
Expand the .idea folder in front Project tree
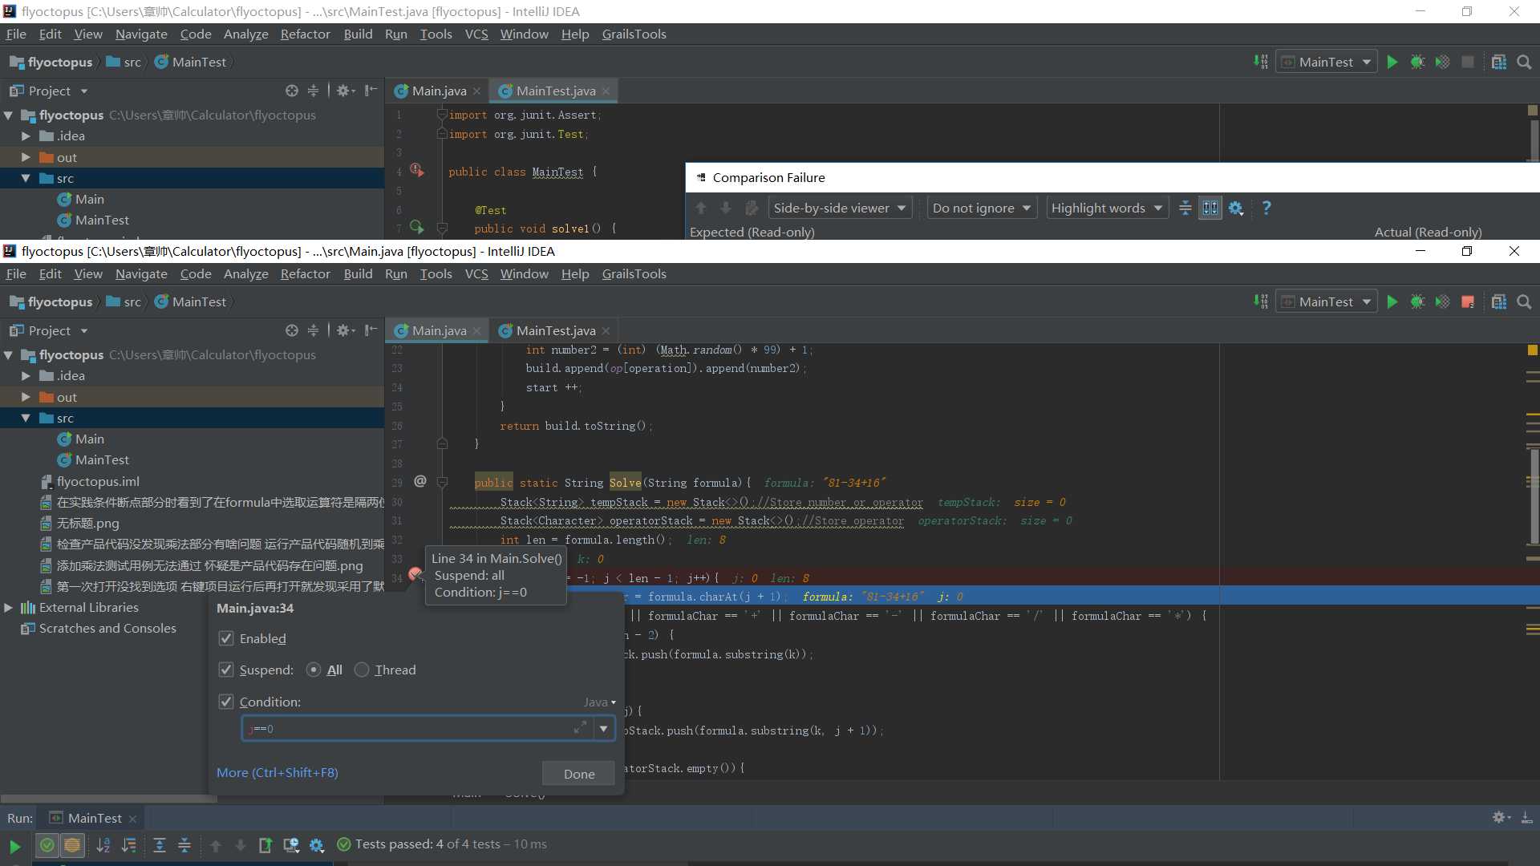(x=26, y=376)
